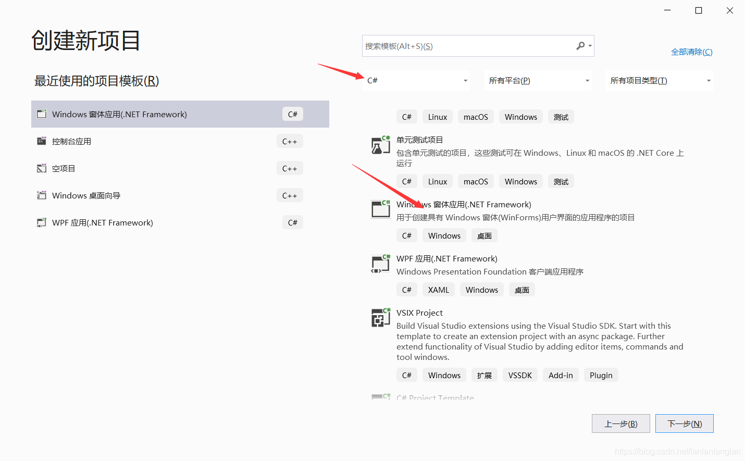
Task: Click the VSIX Project description text
Action: pyautogui.click(x=540, y=341)
